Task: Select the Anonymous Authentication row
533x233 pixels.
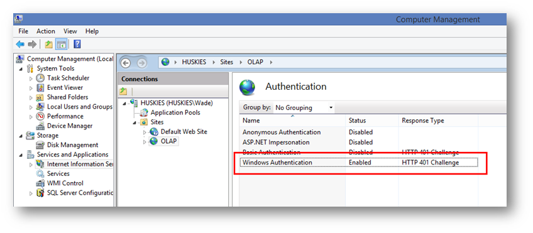Action: point(359,132)
